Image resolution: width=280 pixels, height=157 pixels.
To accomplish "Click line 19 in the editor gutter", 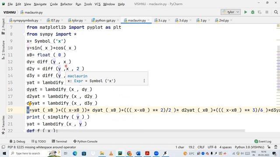I will (10, 110).
